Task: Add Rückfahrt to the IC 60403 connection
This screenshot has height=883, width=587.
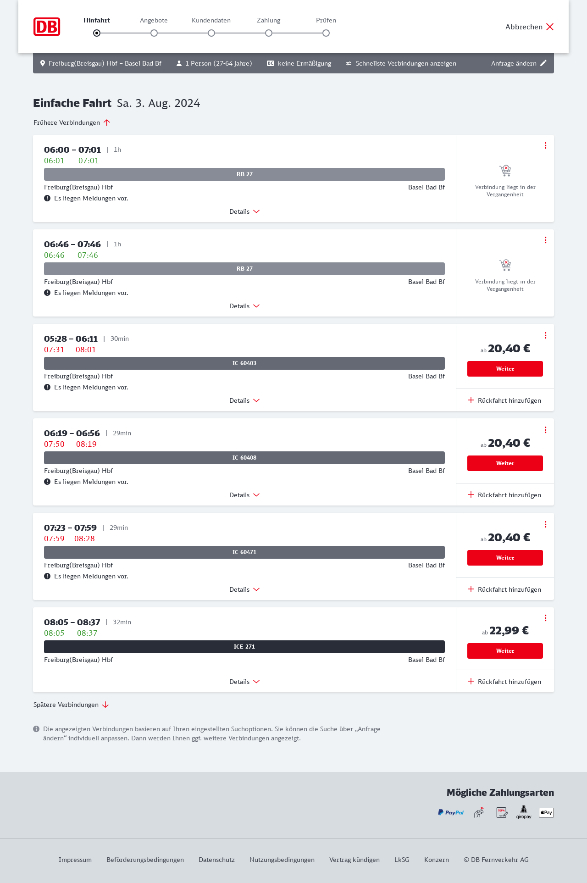Action: (x=504, y=400)
